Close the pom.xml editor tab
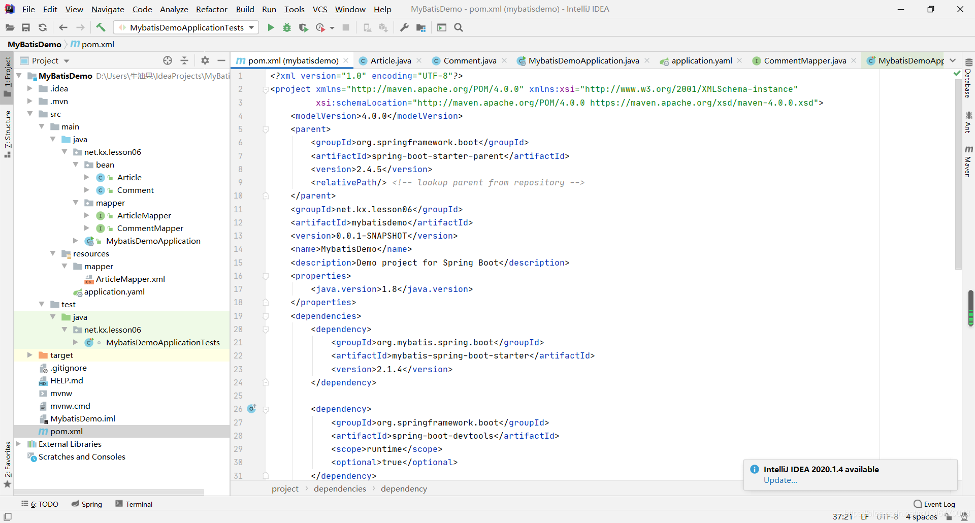975x523 pixels. 346,60
